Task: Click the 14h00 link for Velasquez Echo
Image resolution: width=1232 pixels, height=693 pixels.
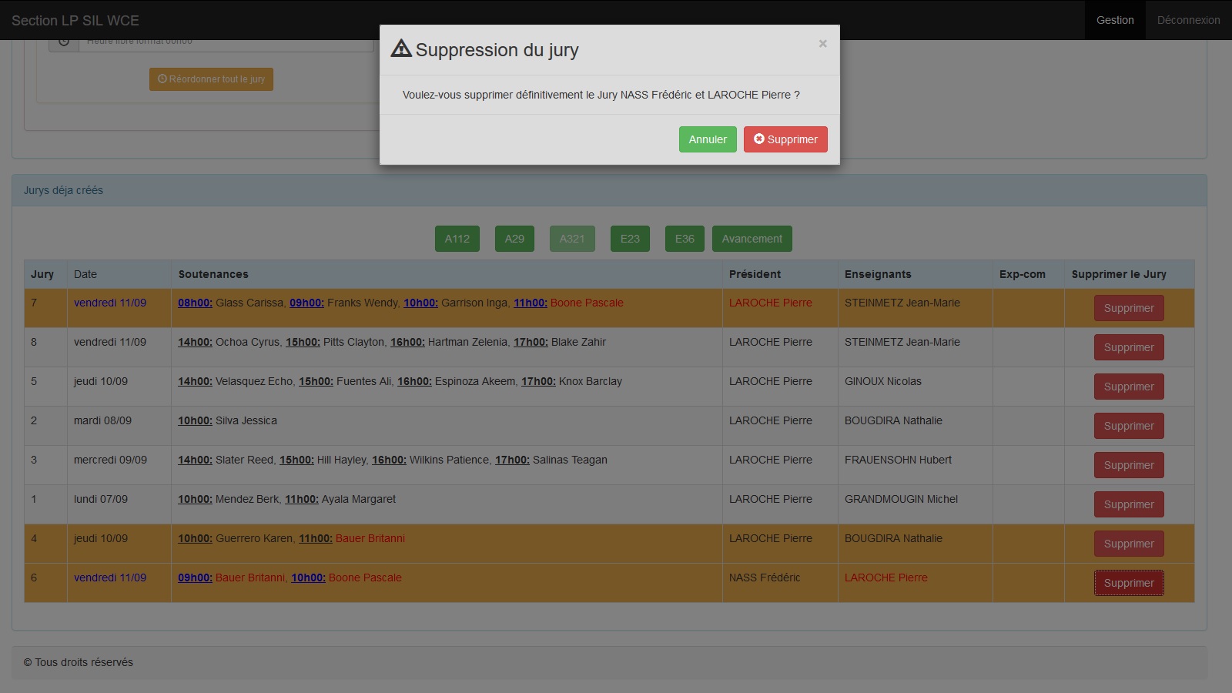Action: 195,381
